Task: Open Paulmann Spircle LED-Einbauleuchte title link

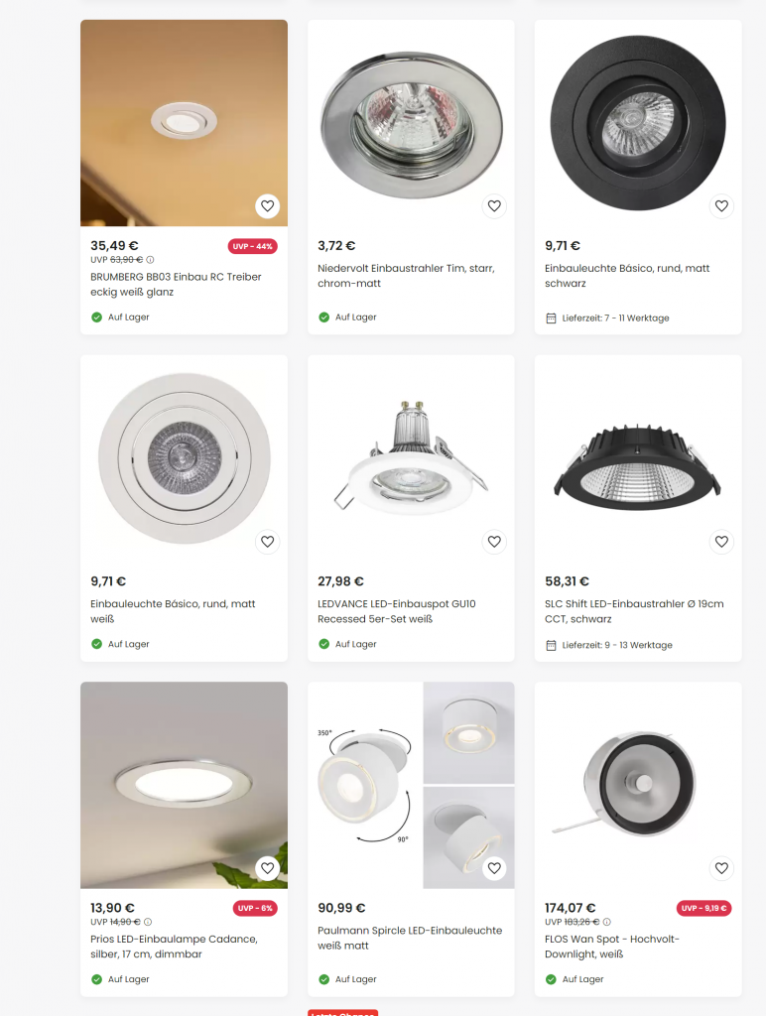Action: pyautogui.click(x=410, y=939)
